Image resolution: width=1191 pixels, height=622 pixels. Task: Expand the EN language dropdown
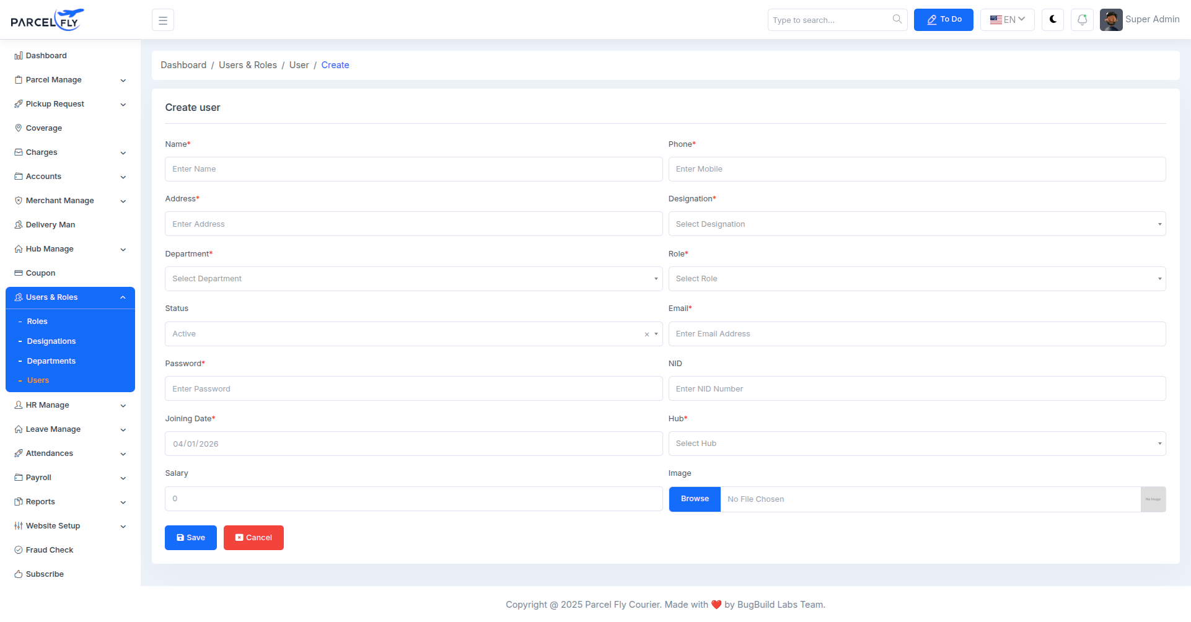(1006, 19)
